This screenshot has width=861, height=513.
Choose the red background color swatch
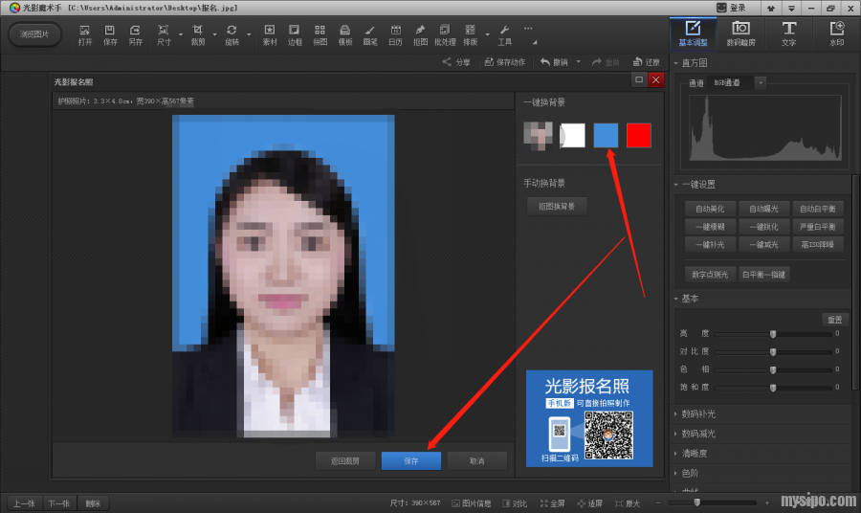coord(638,136)
